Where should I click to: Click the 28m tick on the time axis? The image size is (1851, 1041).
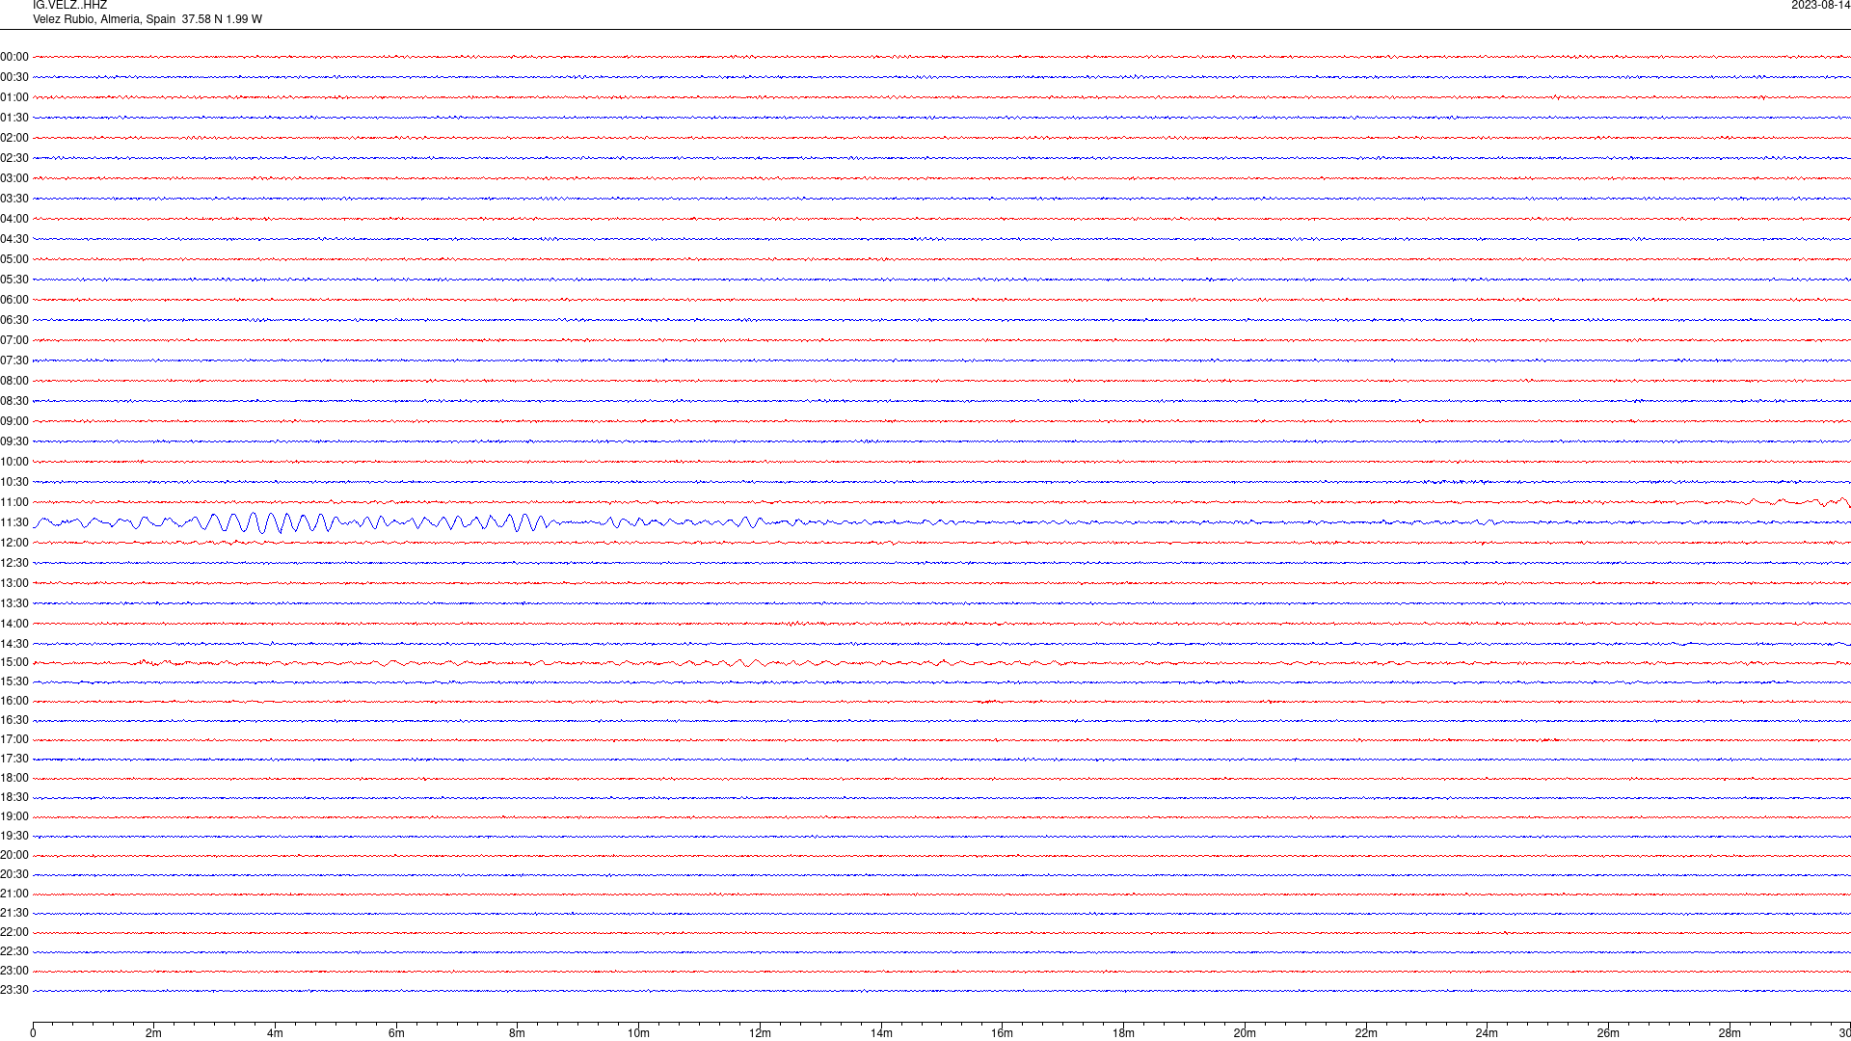pyautogui.click(x=1730, y=1033)
